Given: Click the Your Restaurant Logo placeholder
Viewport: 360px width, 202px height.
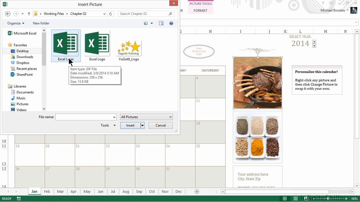Looking at the screenshot, I should [199, 51].
